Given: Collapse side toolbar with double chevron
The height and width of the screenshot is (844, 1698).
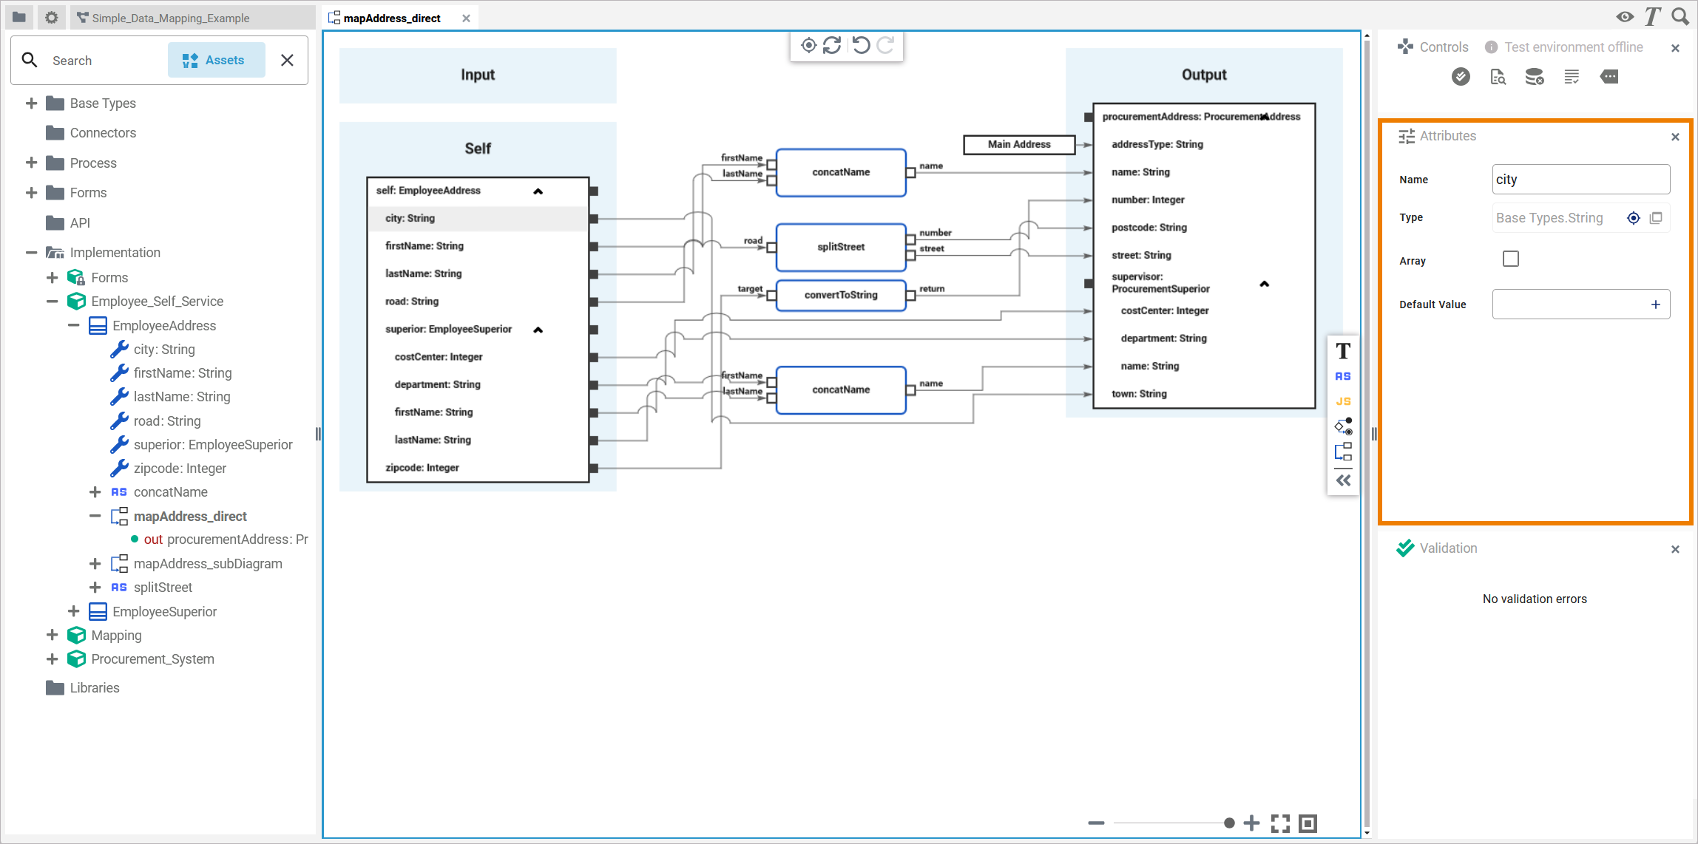Looking at the screenshot, I should point(1343,480).
